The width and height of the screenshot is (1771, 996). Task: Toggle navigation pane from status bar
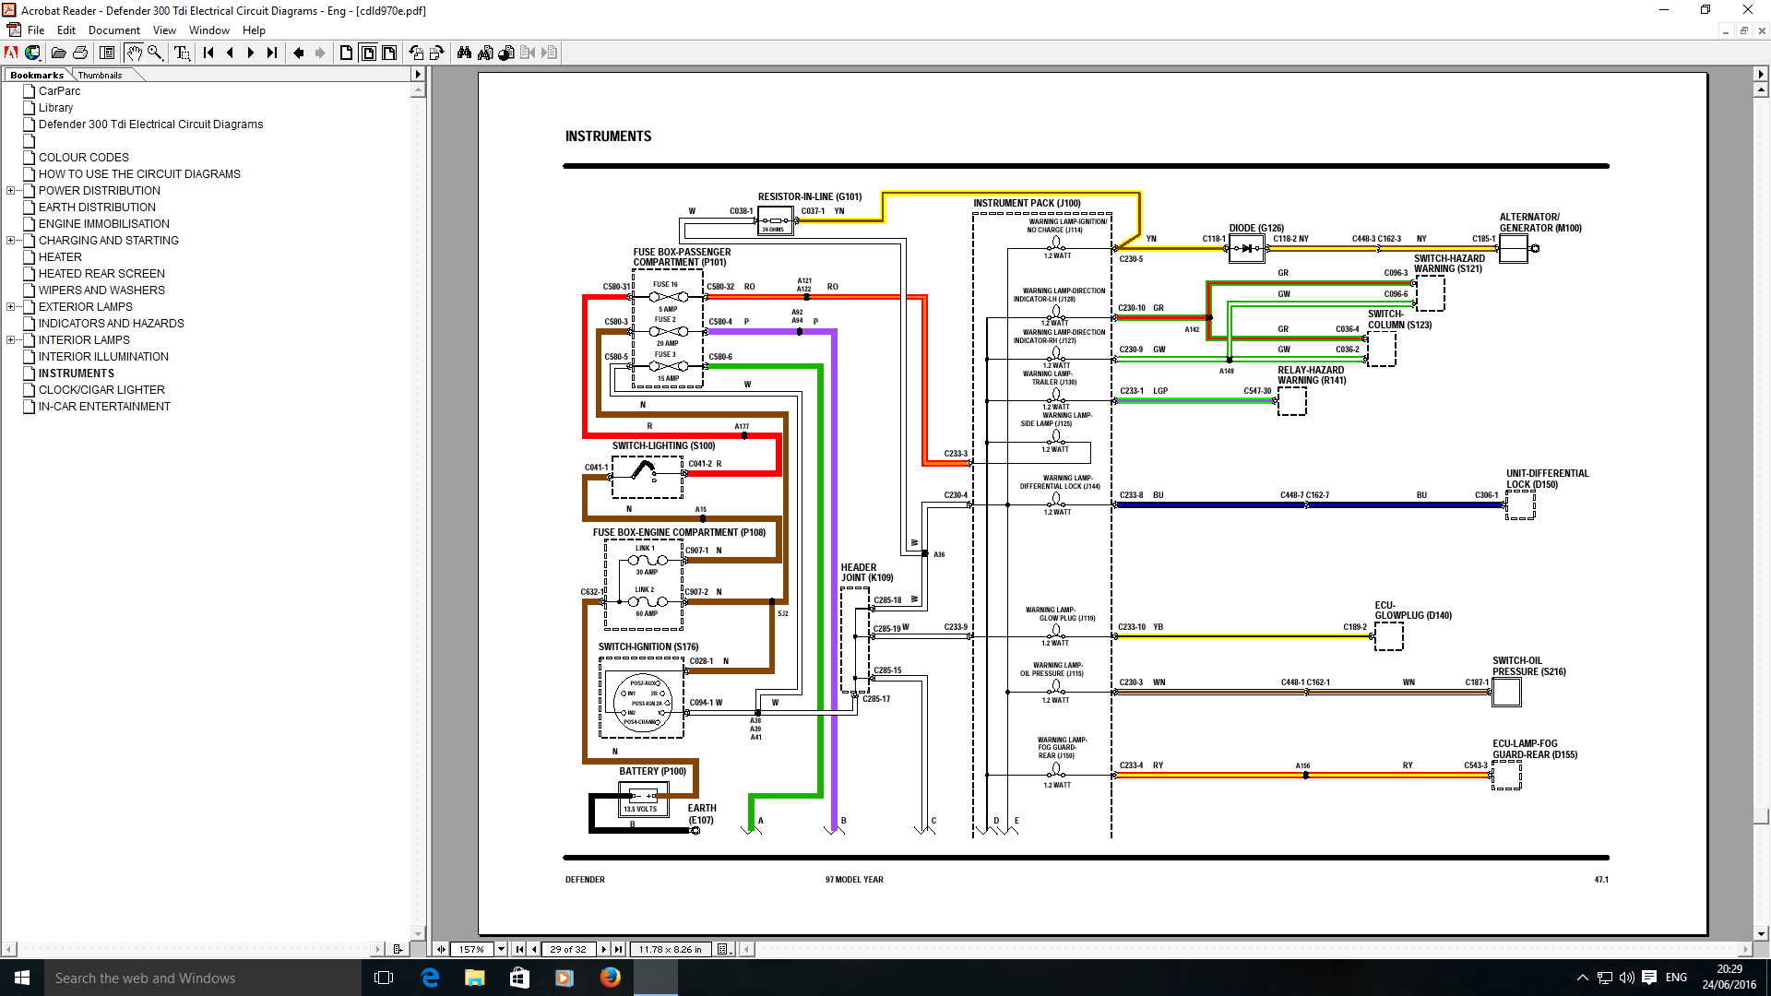tap(441, 949)
